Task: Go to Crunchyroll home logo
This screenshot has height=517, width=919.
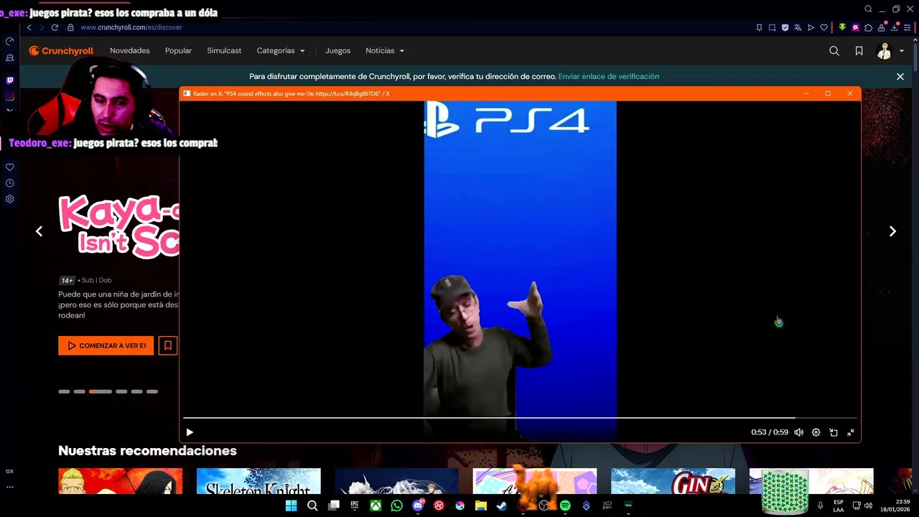Action: click(62, 51)
